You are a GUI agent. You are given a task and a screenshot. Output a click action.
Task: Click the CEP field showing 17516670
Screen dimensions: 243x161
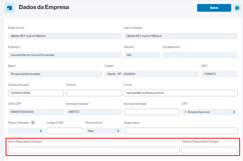point(219,74)
